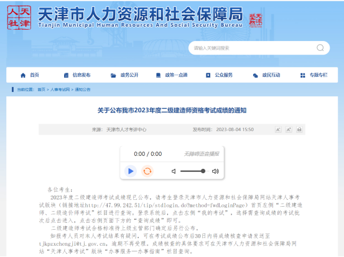The width and height of the screenshot is (344, 257).
Task: Click the publish time 2023-08-04 15:50
Action: point(235,130)
